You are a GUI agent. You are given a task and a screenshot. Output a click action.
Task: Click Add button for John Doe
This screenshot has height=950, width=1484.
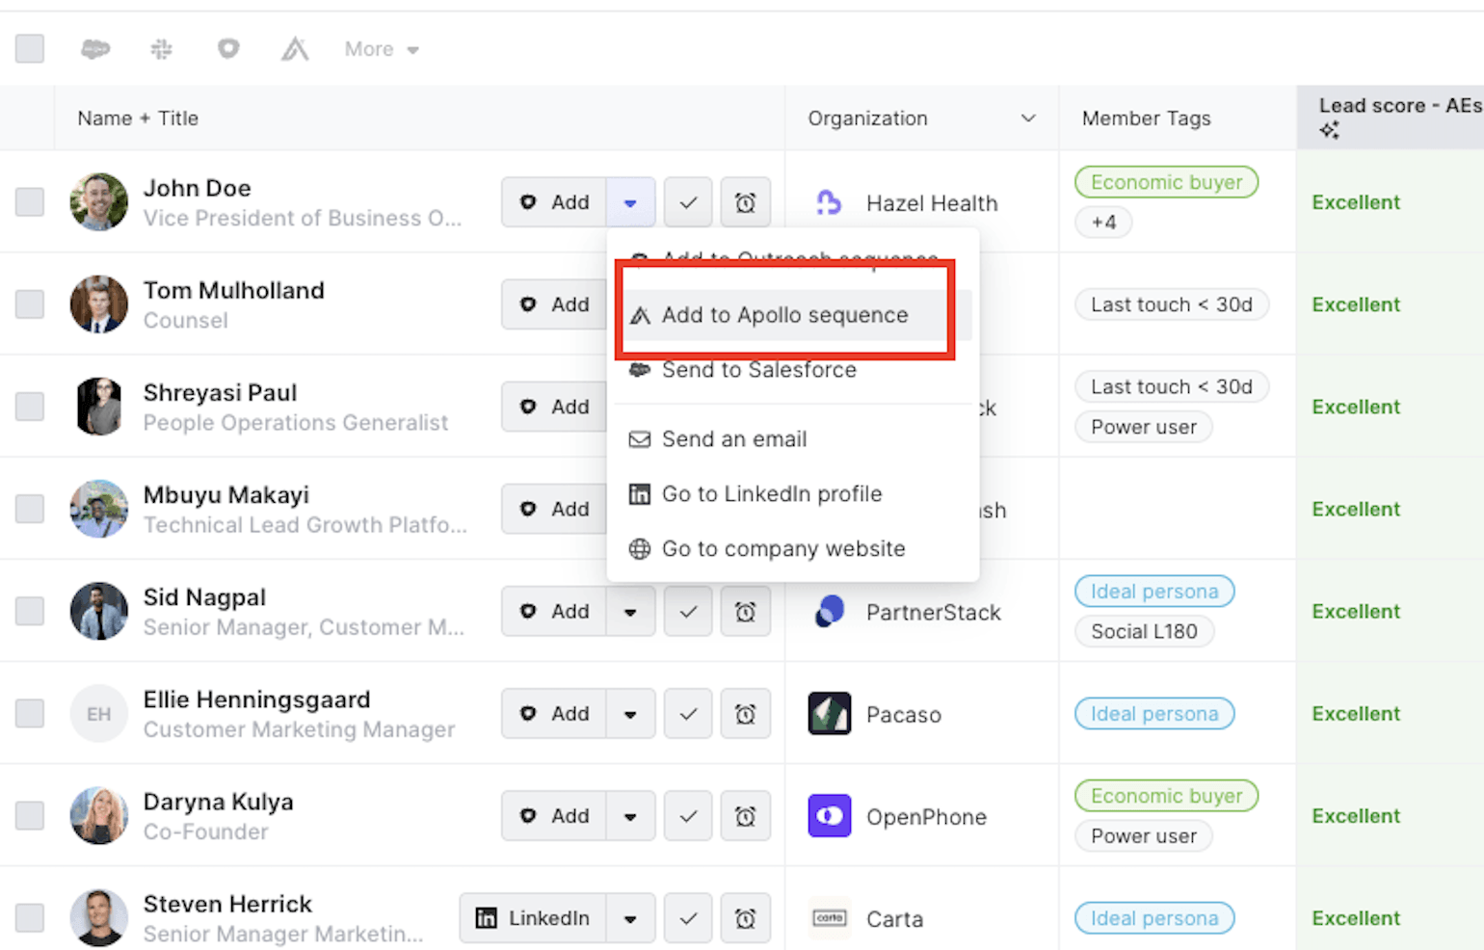(554, 202)
